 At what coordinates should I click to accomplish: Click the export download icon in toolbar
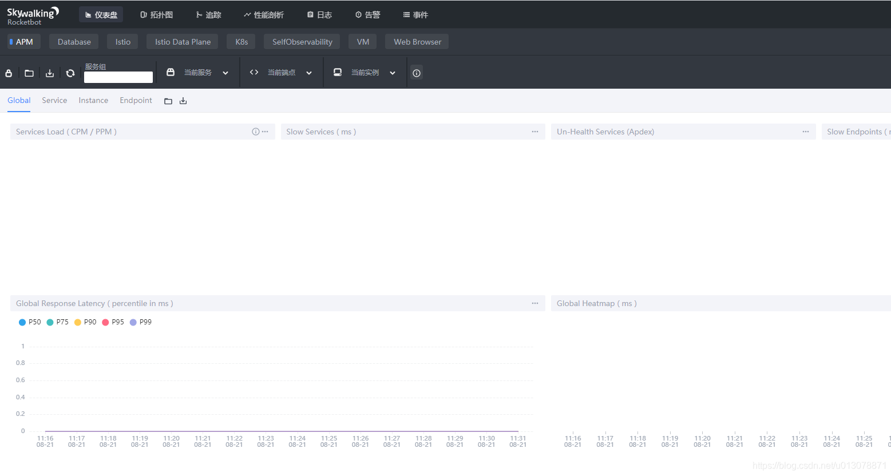(x=50, y=73)
